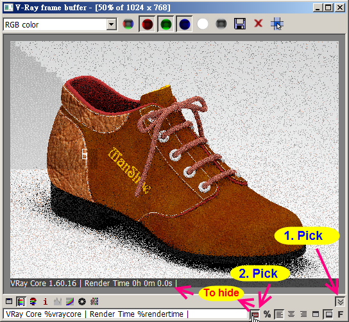
Task: Toggle sRGB display button
Action: tap(94, 301)
